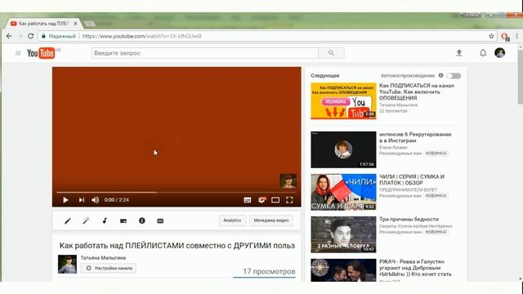Image resolution: width=523 pixels, height=294 pixels.
Task: Open the magic wand enhancements icon
Action: click(x=86, y=220)
